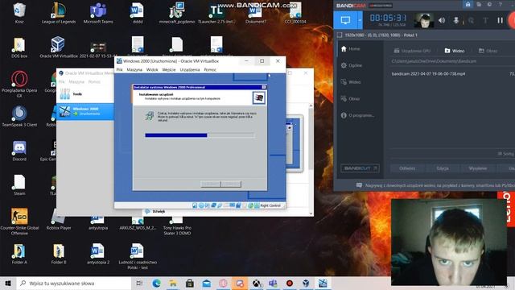Open the help question mark in Bandicam
This screenshot has height=290, width=515.
500,5
